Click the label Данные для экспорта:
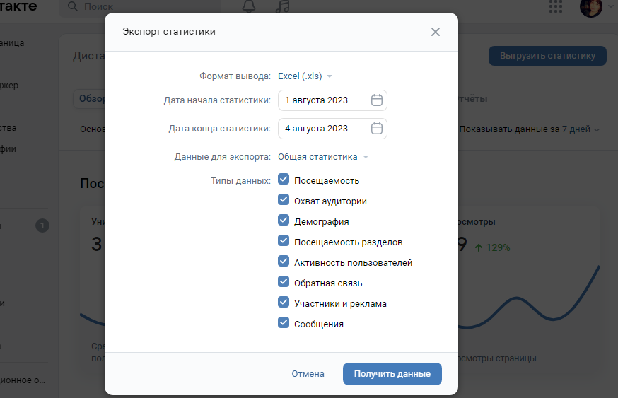The height and width of the screenshot is (398, 618). point(222,157)
